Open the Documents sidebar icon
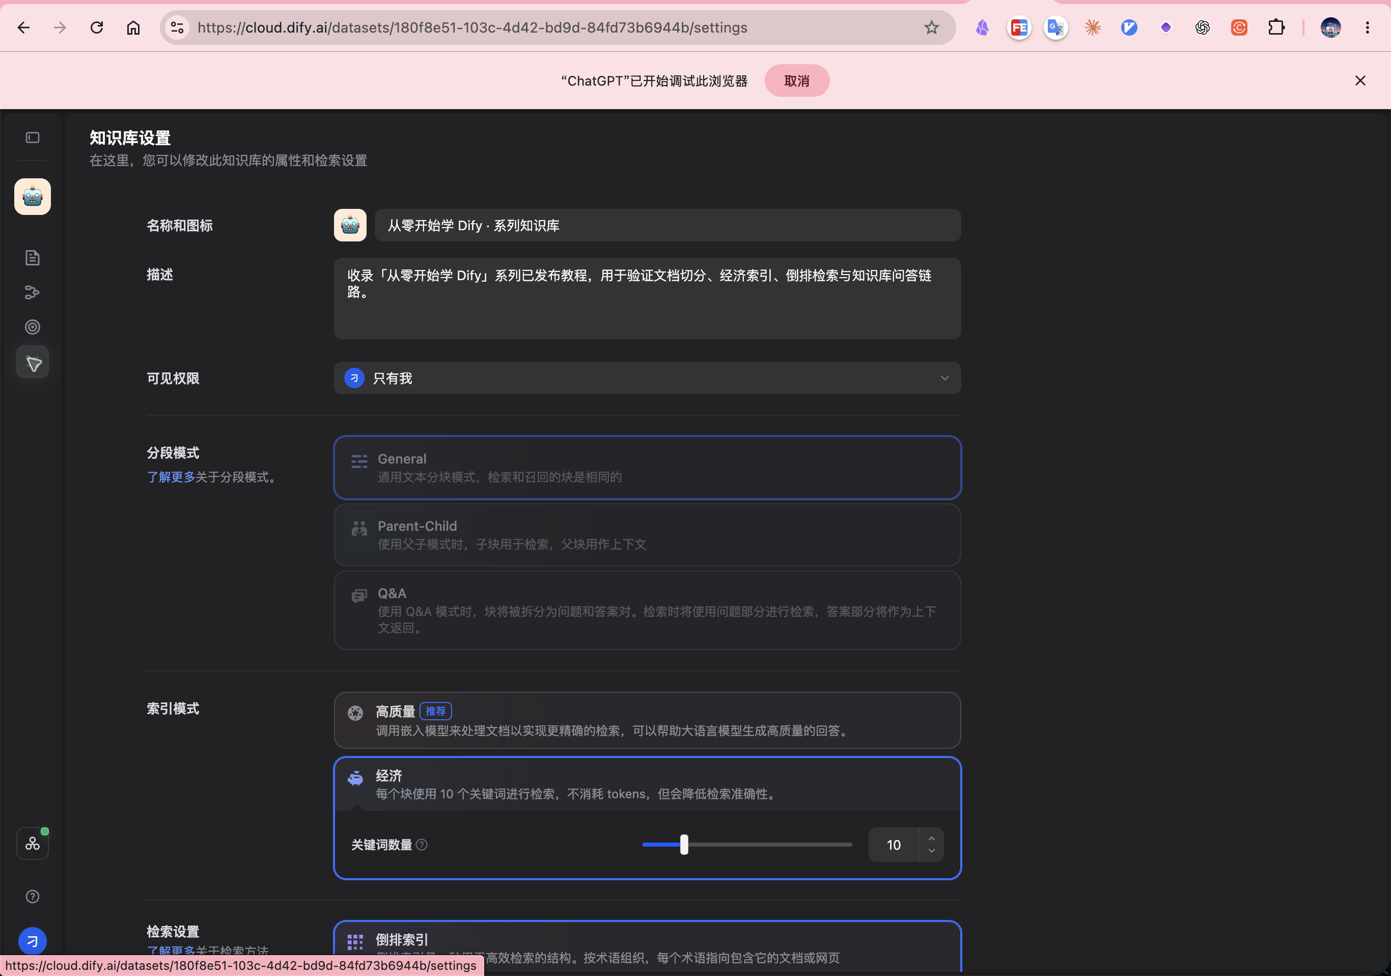Image resolution: width=1391 pixels, height=976 pixels. 33,258
